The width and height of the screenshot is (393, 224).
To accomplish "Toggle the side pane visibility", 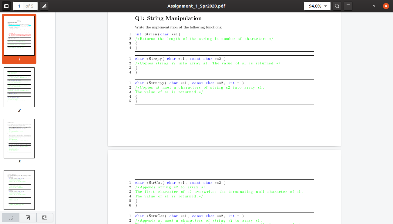I will click(x=6, y=6).
